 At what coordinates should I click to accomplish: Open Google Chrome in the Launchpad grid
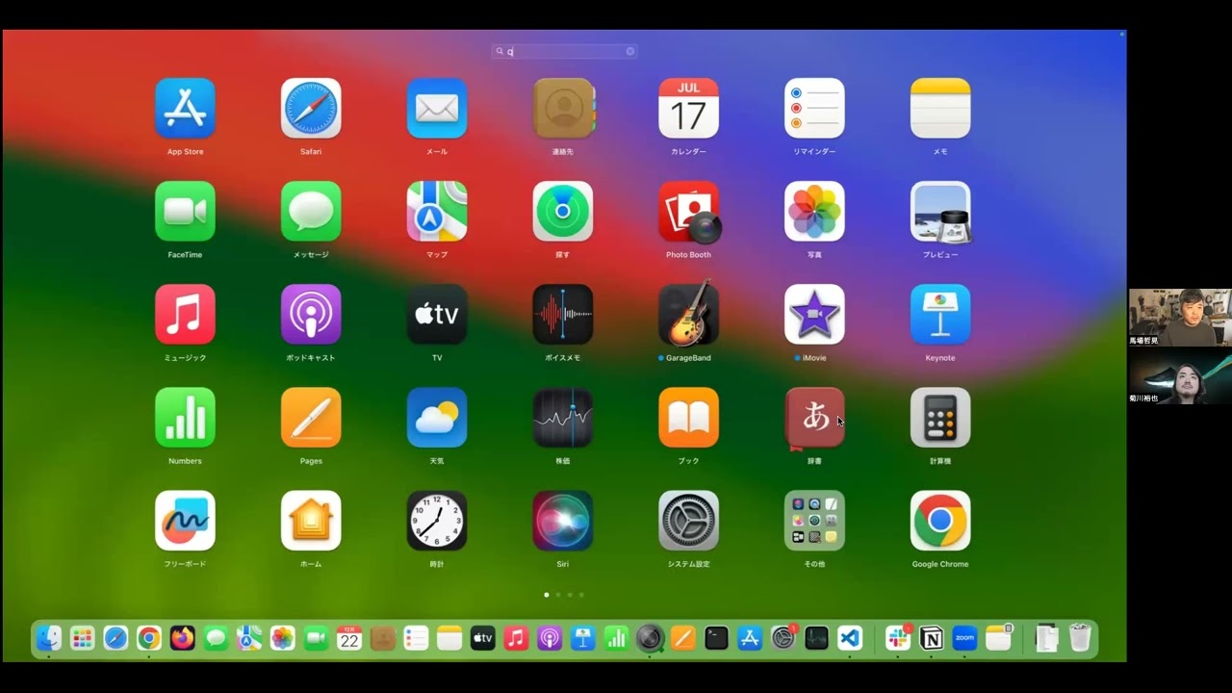(939, 521)
